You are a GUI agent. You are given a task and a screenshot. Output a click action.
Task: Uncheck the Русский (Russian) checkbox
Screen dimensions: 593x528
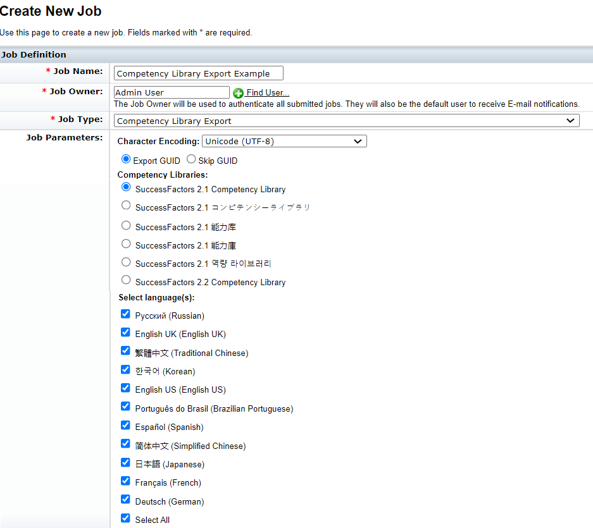tap(125, 314)
